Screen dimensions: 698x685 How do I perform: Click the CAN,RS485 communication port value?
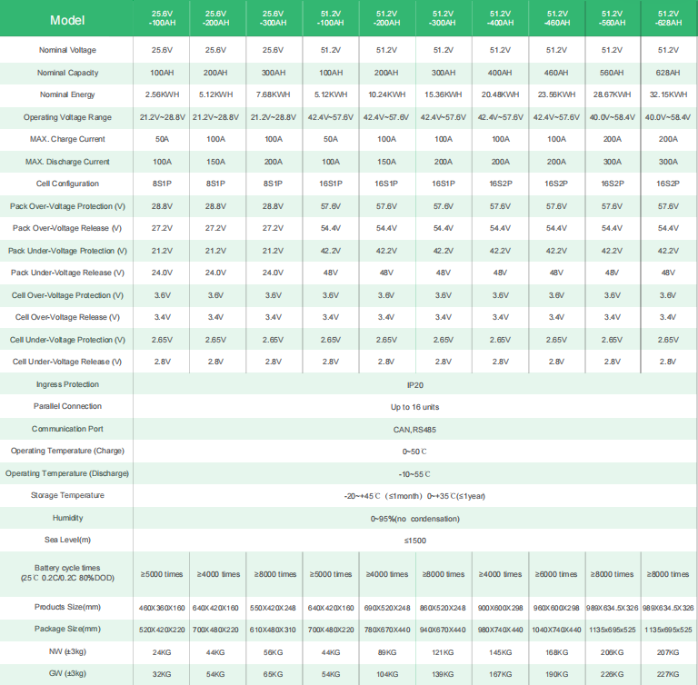tap(414, 430)
